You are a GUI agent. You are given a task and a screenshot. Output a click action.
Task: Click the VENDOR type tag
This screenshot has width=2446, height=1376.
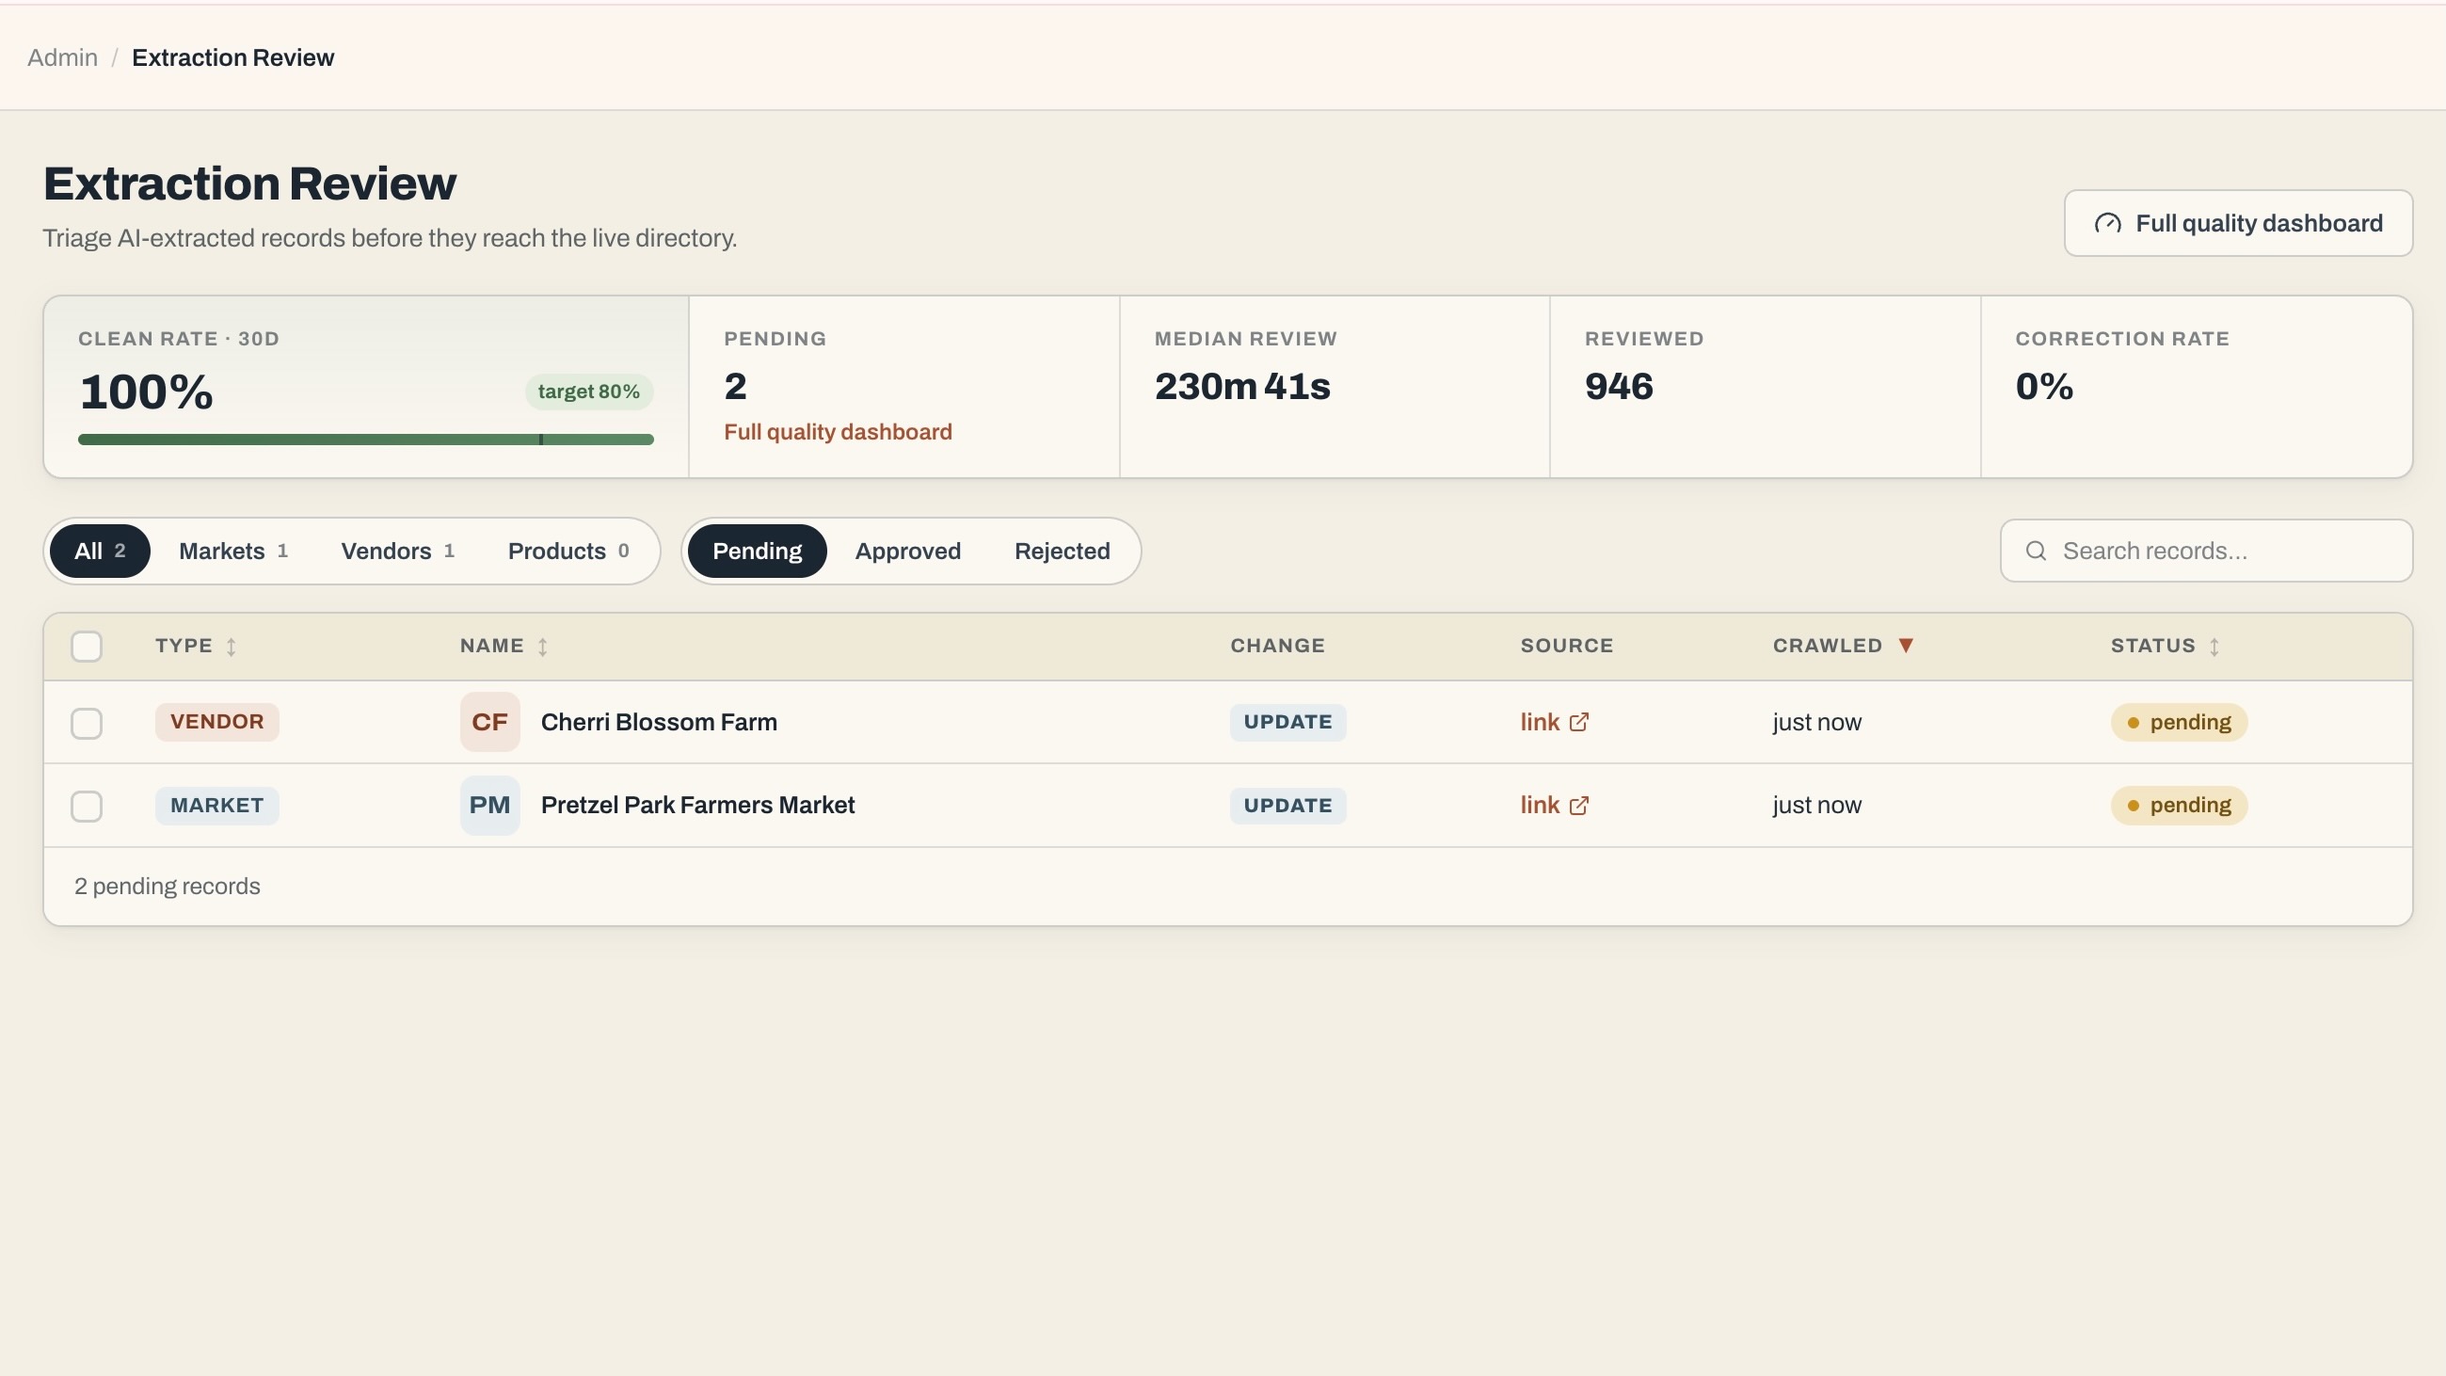[217, 722]
